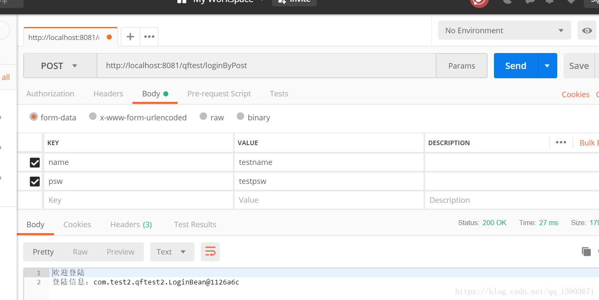Open the in-app chat bubble
The image size is (599, 300).
(529, 2)
